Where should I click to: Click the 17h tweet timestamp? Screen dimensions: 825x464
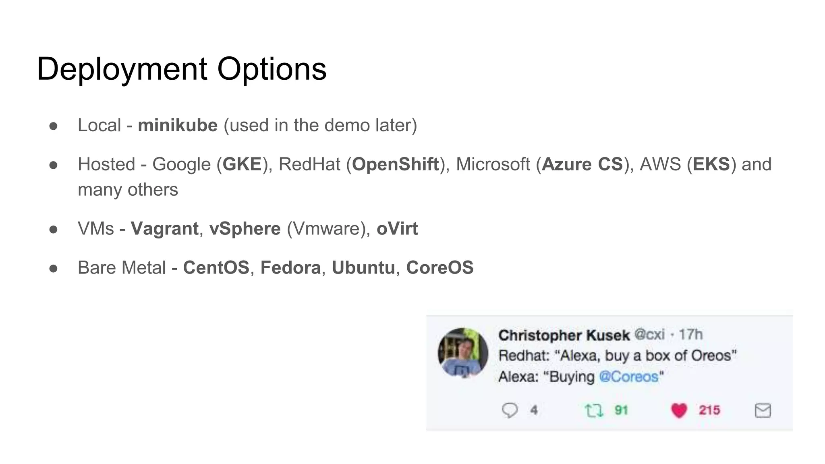point(690,334)
